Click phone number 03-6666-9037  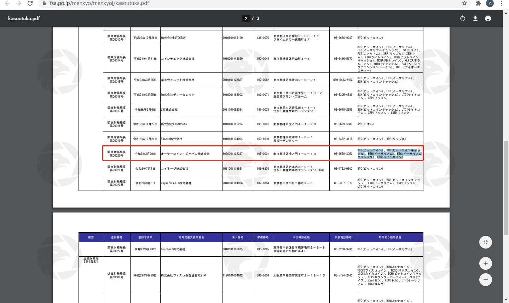pos(343,38)
